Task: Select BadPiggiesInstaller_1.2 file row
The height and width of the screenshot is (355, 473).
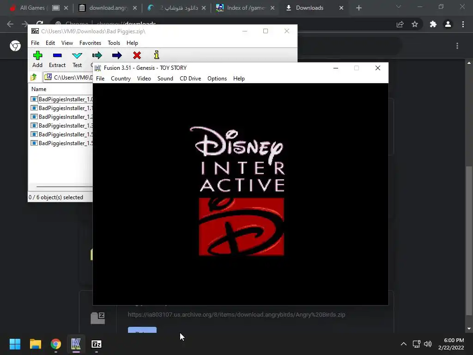Action: (x=61, y=117)
